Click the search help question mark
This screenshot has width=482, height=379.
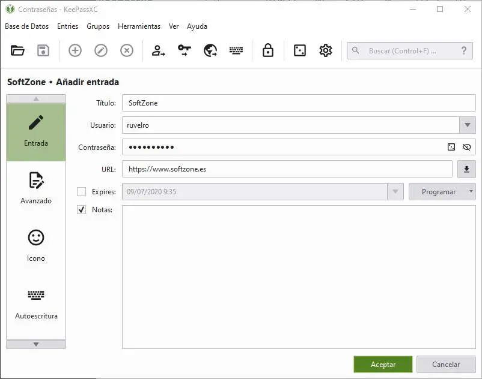pos(464,50)
